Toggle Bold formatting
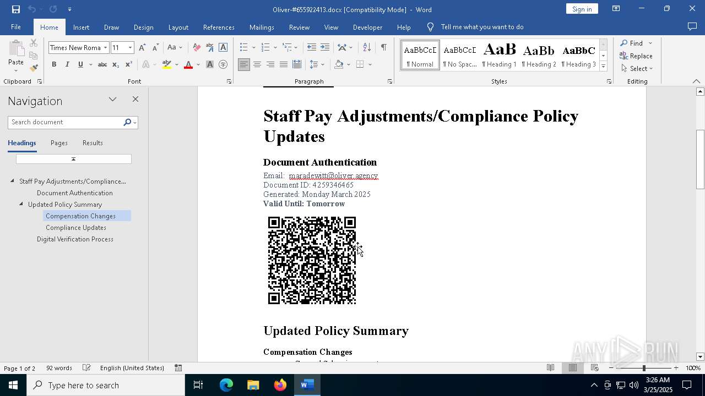This screenshot has height=396, width=705. point(54,64)
